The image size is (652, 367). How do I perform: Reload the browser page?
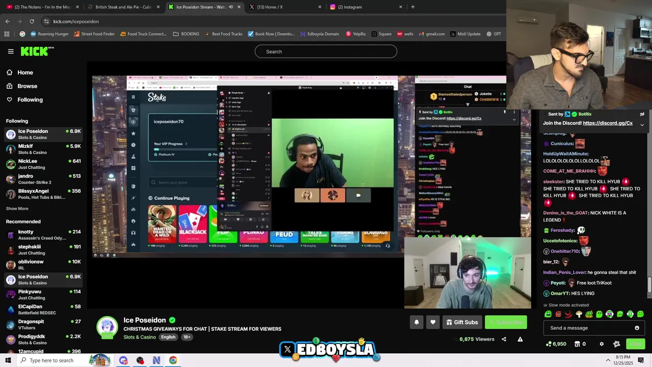[32, 21]
